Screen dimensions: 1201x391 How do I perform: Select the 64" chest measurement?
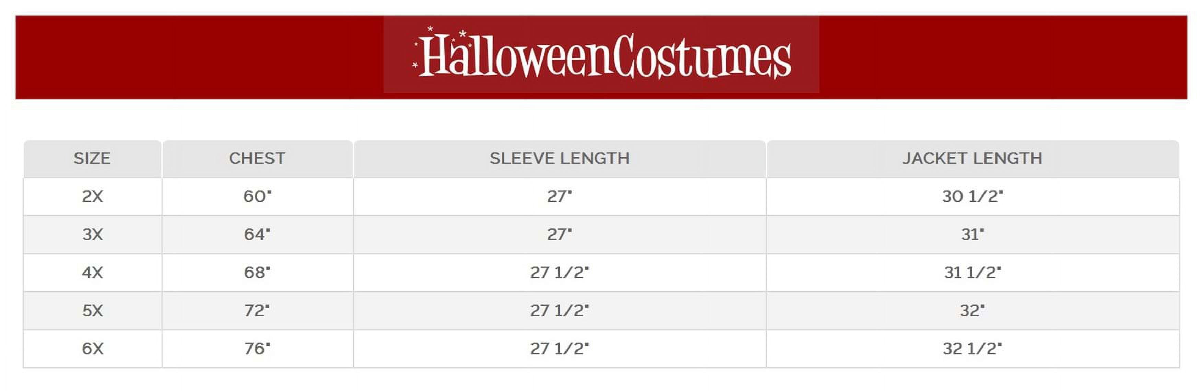tap(257, 235)
